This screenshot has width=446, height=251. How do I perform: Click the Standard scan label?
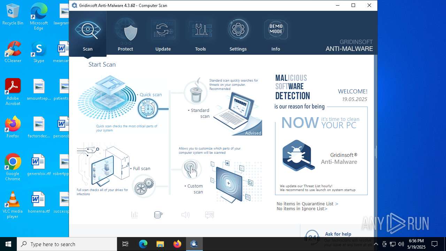[199, 113]
